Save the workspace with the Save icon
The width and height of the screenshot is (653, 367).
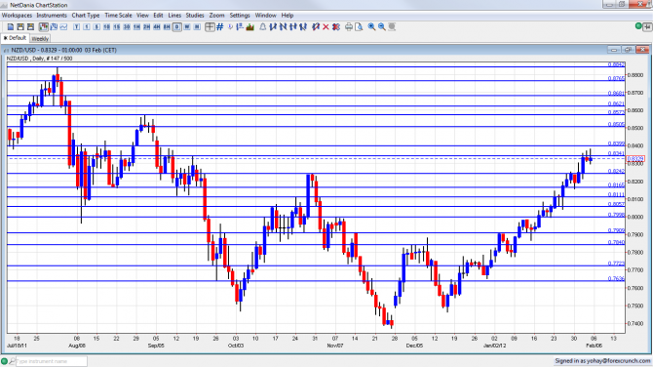(x=30, y=26)
